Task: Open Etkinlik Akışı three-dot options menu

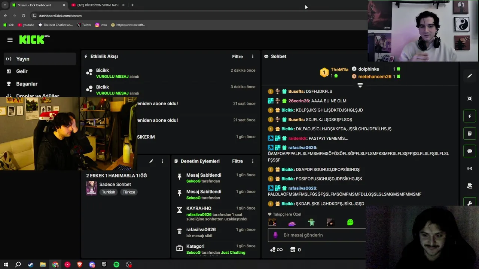Action: point(253,56)
